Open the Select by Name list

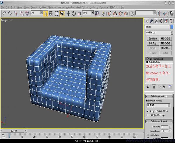click(x=51, y=14)
